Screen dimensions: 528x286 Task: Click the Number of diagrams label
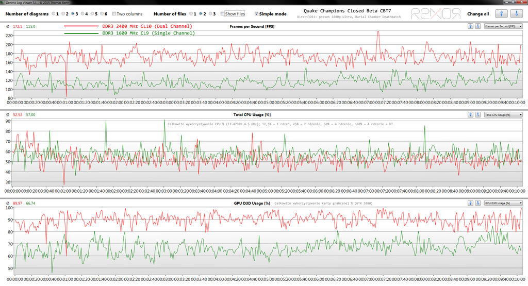click(27, 14)
